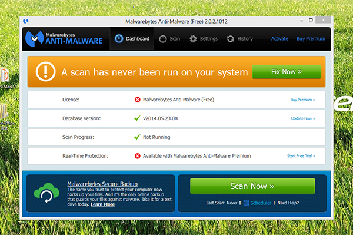Go to the History tab

click(x=240, y=39)
